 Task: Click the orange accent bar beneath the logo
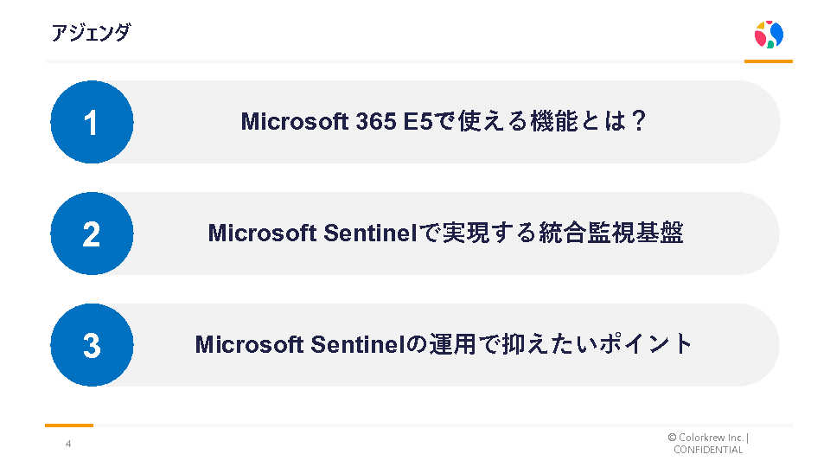point(769,61)
